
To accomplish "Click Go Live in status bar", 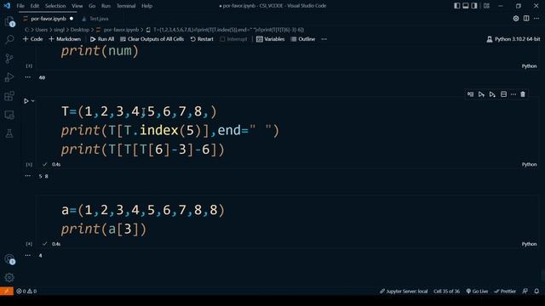I will [477, 291].
